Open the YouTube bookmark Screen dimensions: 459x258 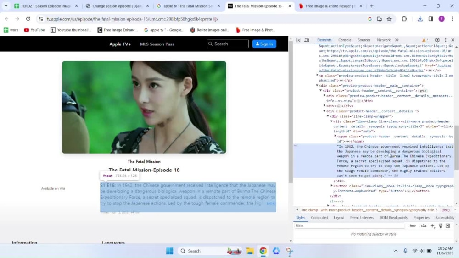pyautogui.click(x=34, y=30)
